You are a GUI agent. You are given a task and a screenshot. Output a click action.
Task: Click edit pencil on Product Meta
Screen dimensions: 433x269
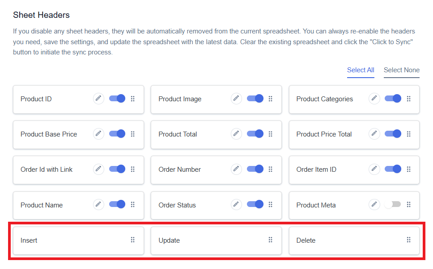tap(374, 205)
